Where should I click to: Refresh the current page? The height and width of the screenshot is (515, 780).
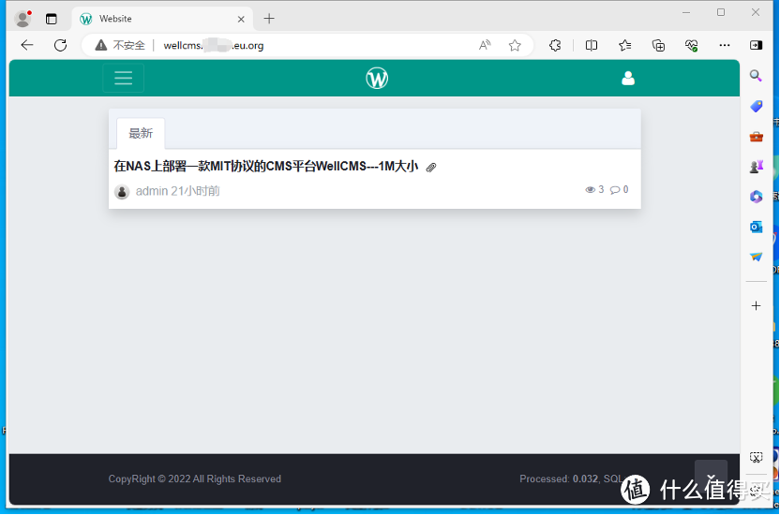(60, 45)
